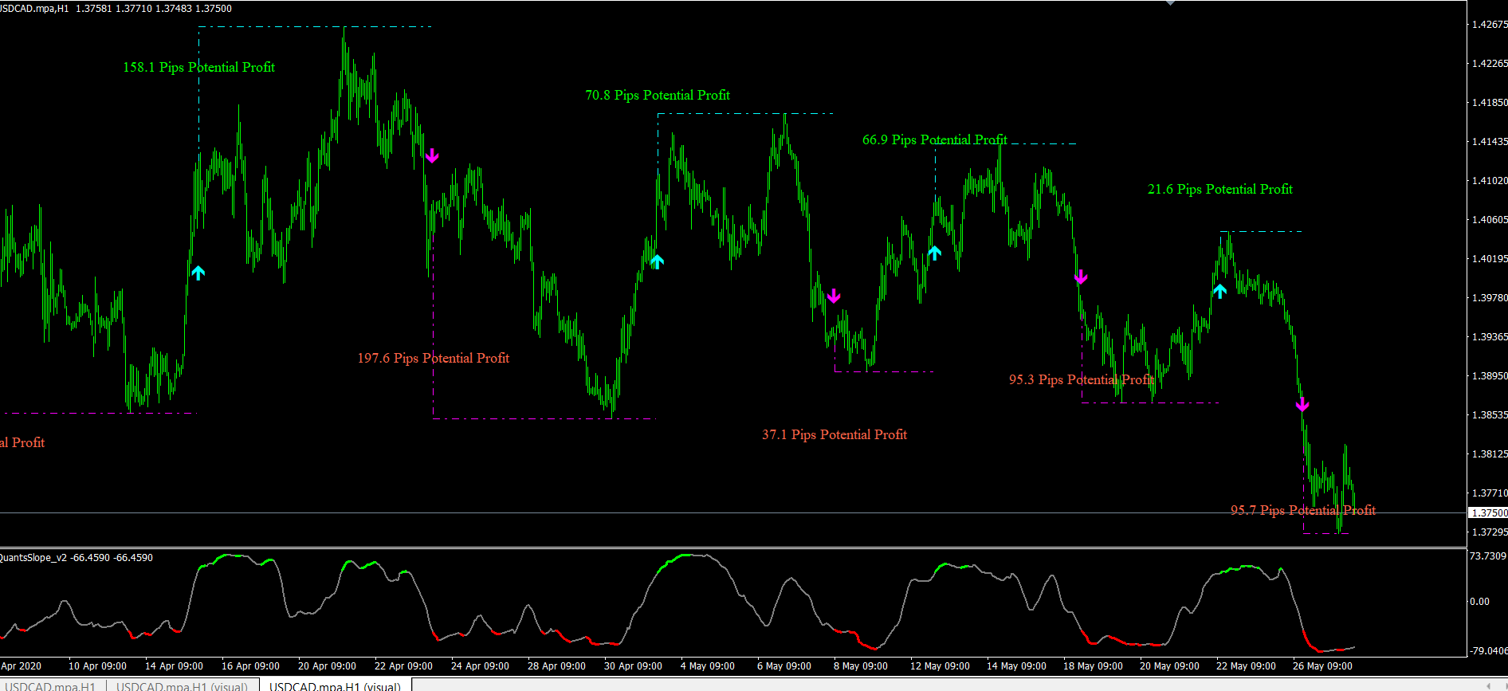The width and height of the screenshot is (1508, 691).
Task: Select the active USDCAD.mpa,H1 (visual) tab
Action: click(x=336, y=685)
